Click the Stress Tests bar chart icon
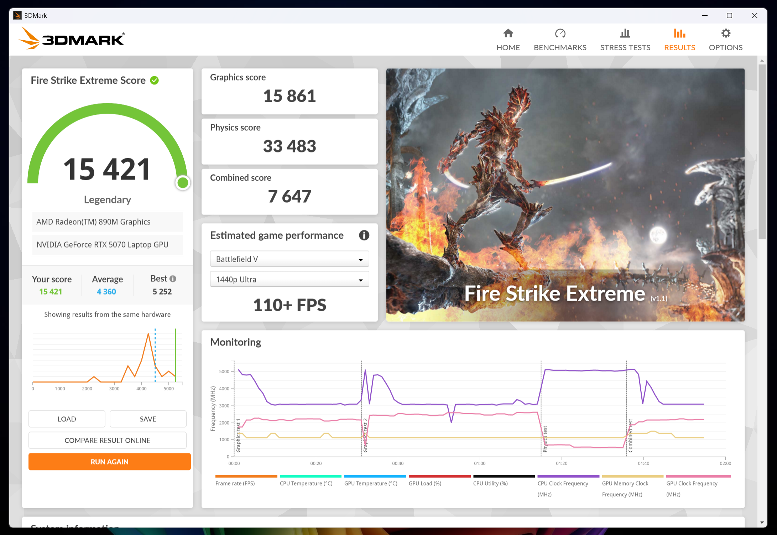Image resolution: width=777 pixels, height=535 pixels. click(x=625, y=33)
